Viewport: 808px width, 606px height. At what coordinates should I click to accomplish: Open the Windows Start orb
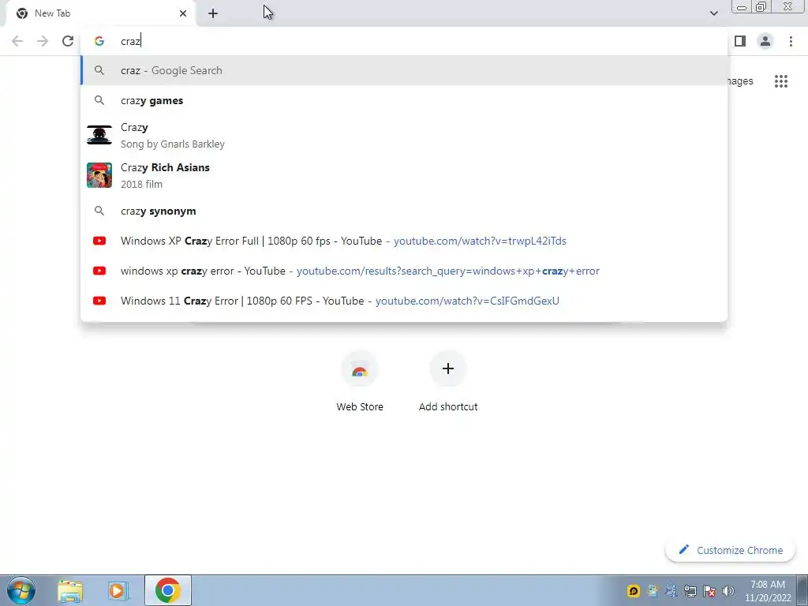point(21,590)
